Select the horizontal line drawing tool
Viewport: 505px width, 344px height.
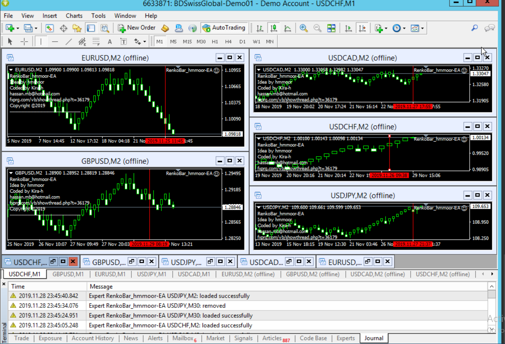click(x=55, y=41)
